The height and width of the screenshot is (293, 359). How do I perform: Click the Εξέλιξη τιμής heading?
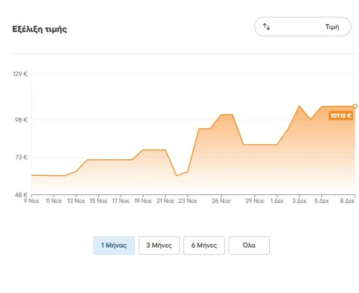(x=40, y=29)
